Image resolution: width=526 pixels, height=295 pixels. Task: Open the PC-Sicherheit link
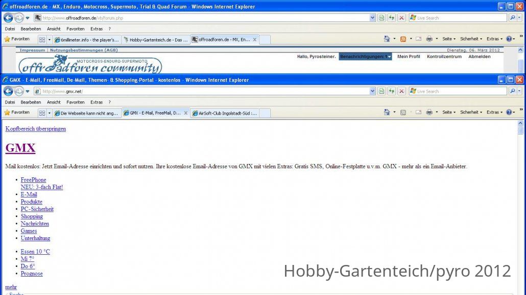pyautogui.click(x=37, y=209)
